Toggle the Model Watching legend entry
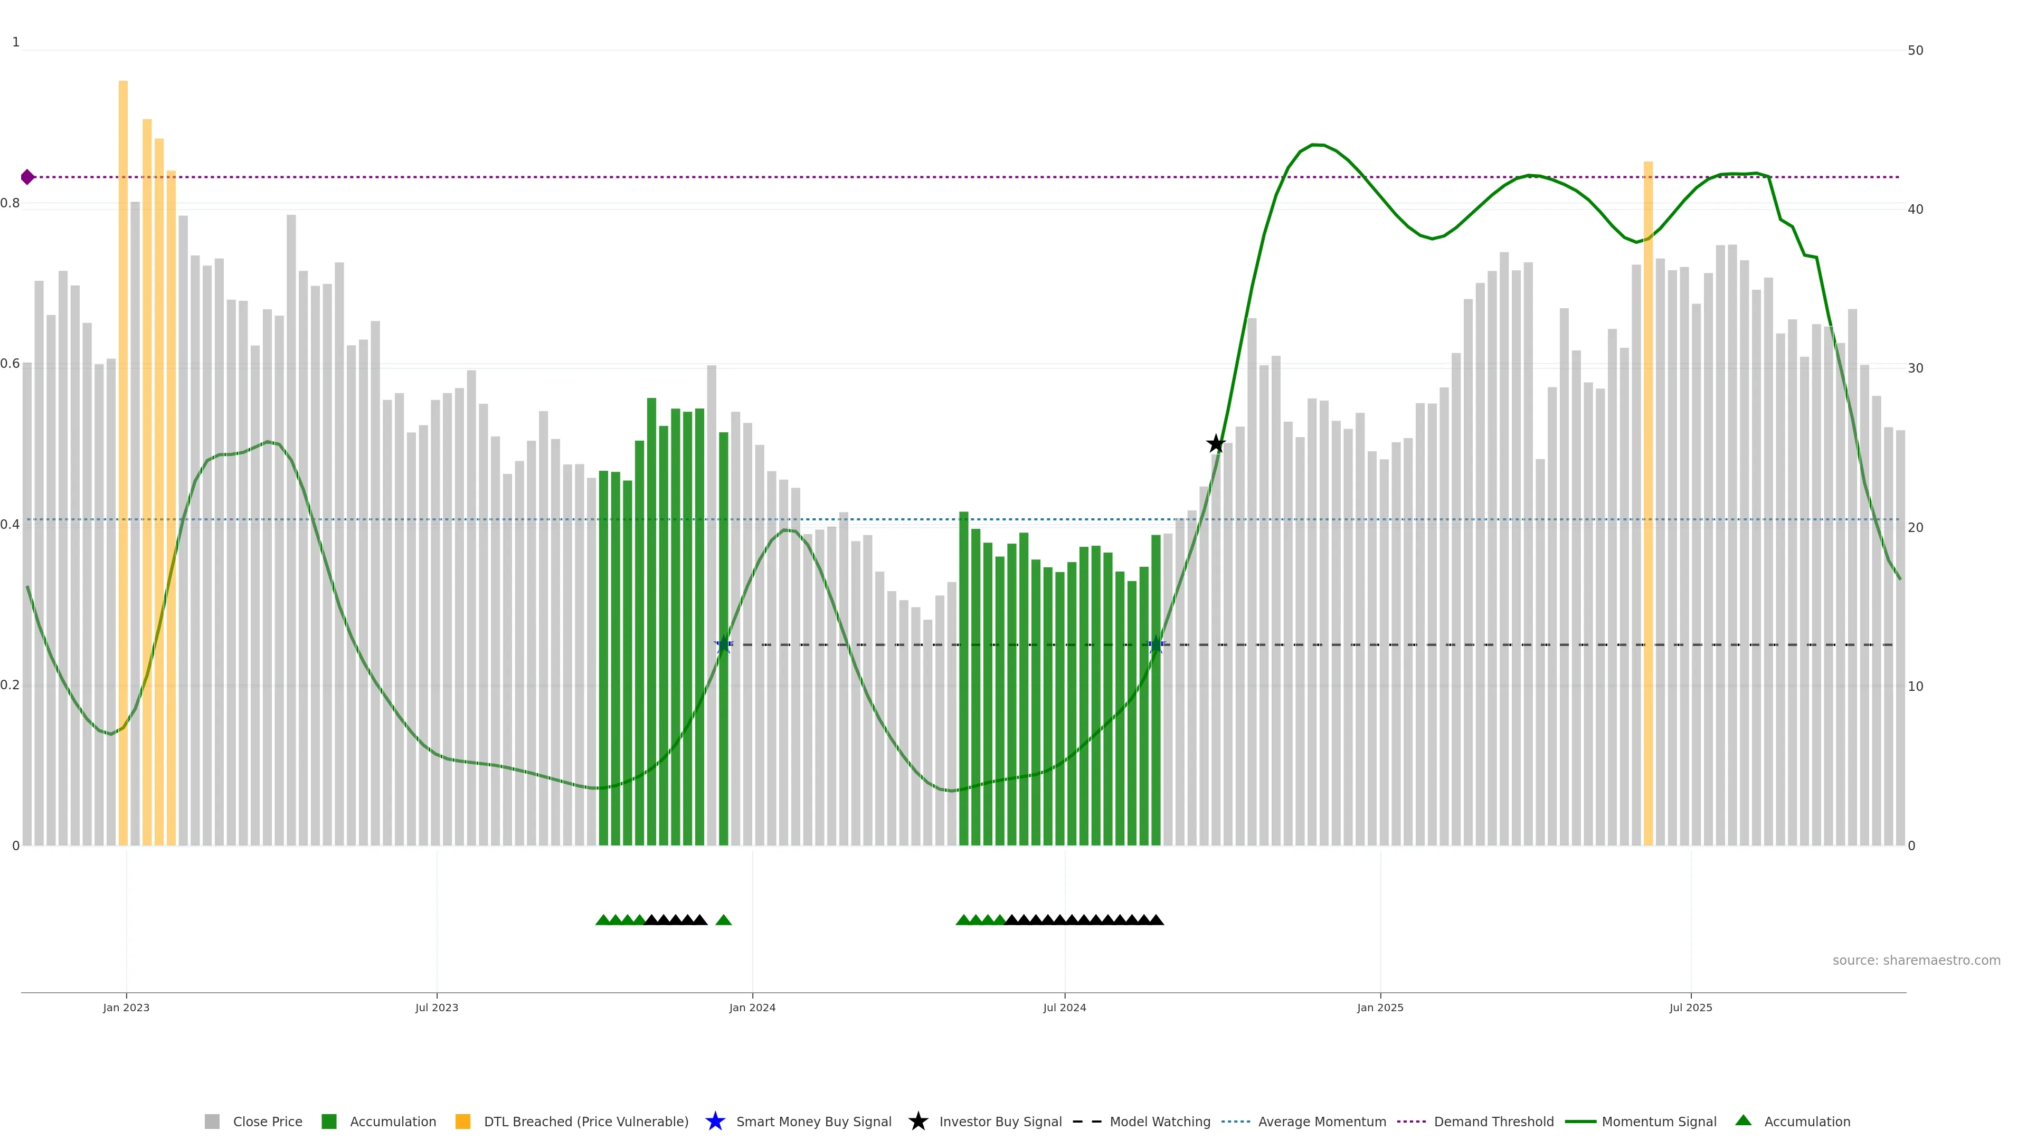 point(1159,1122)
